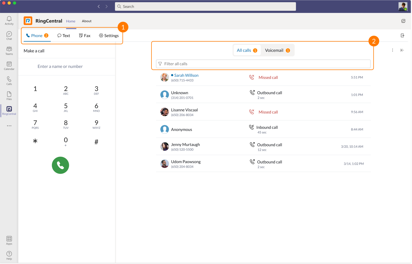The height and width of the screenshot is (264, 412).
Task: Open the Calendar sidebar icon
Action: [9, 66]
